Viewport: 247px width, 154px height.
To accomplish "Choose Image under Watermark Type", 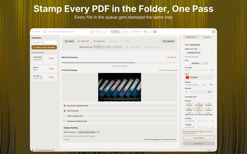I will pos(108,47).
